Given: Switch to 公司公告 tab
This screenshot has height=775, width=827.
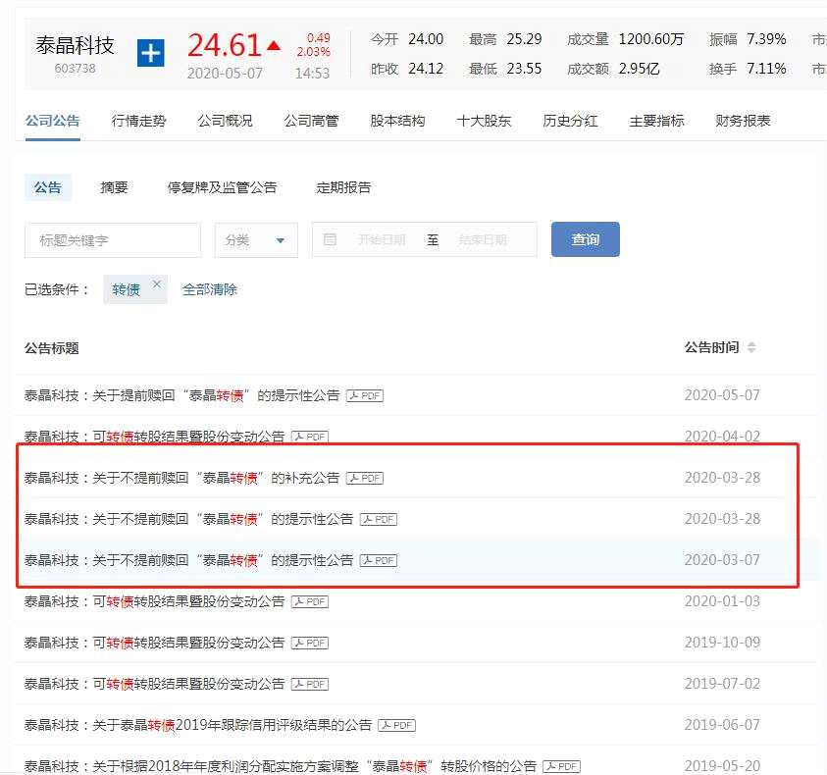Looking at the screenshot, I should (x=53, y=121).
